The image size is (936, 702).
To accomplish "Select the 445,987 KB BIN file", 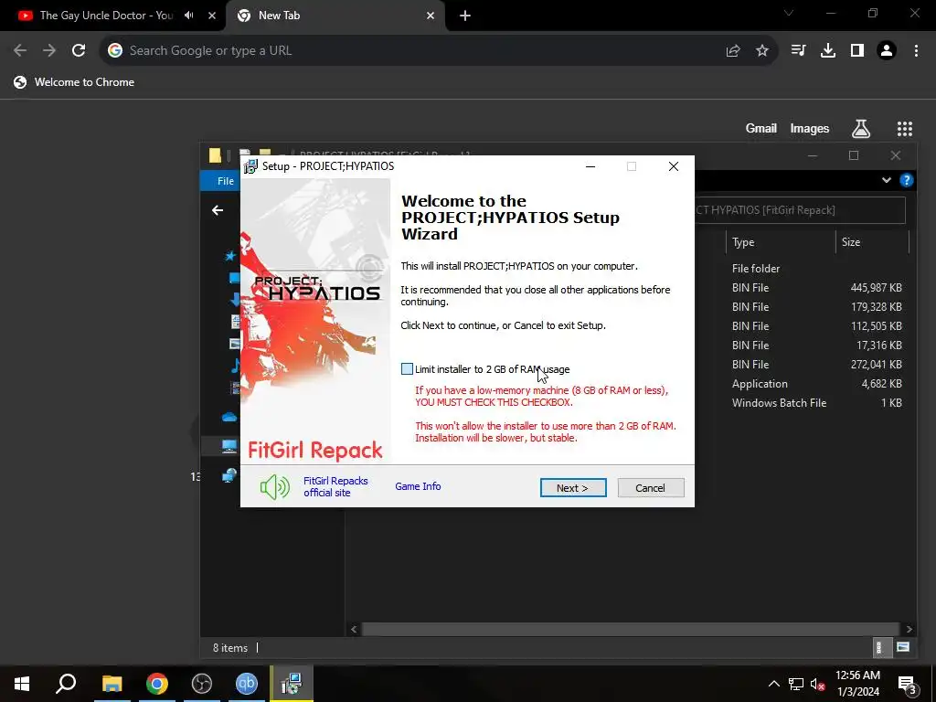I will coord(816,288).
